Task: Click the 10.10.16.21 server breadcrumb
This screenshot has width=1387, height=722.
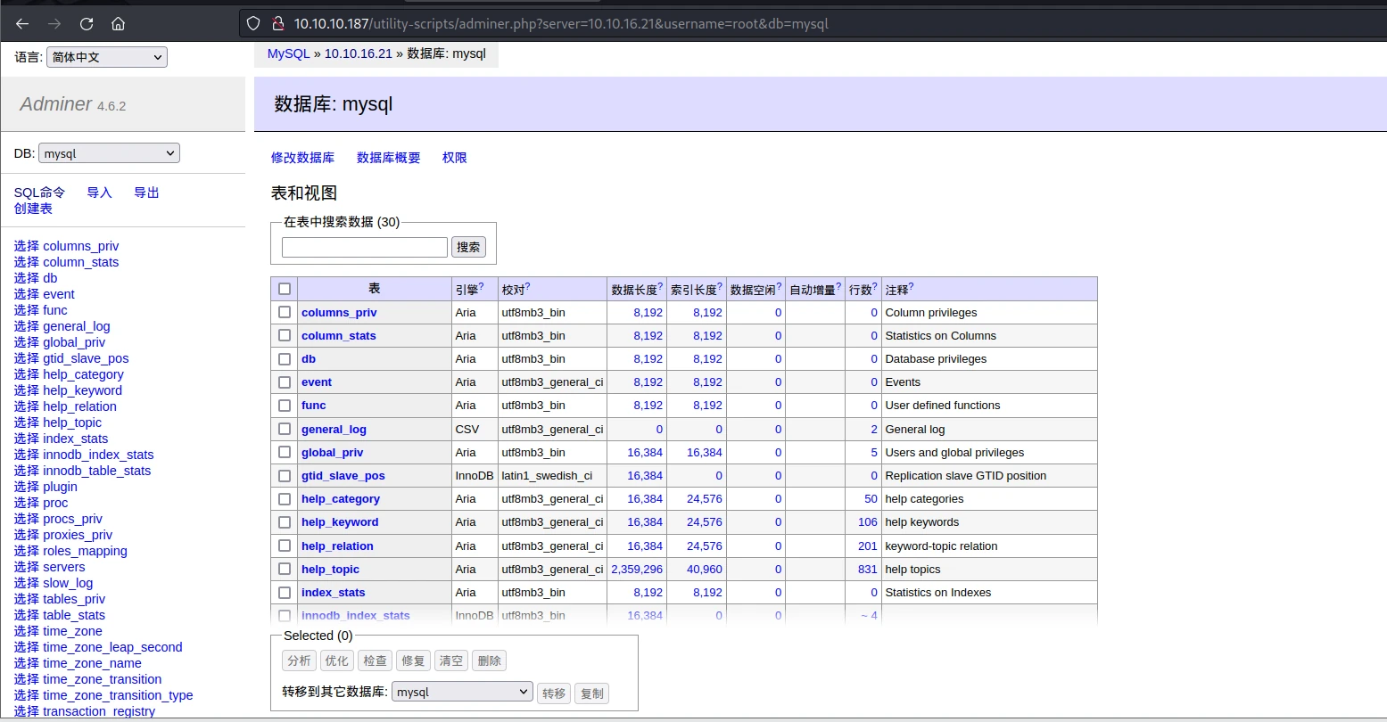Action: click(x=358, y=53)
